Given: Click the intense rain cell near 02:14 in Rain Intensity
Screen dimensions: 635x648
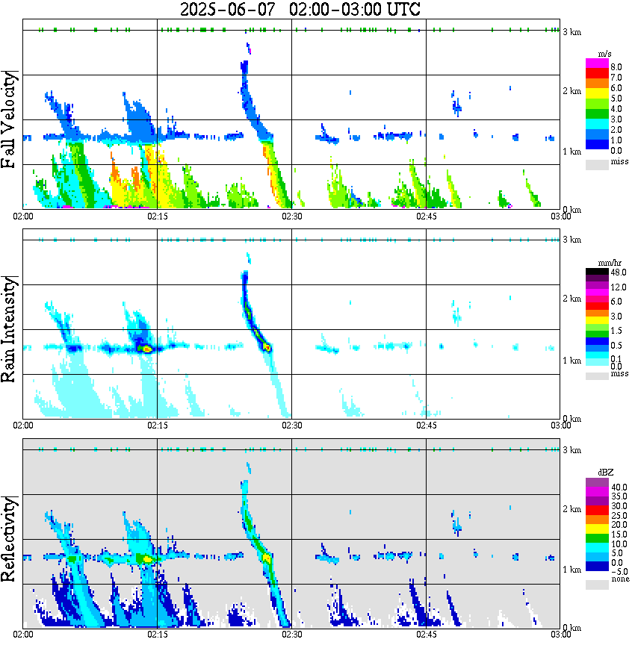Looking at the screenshot, I should [x=146, y=349].
